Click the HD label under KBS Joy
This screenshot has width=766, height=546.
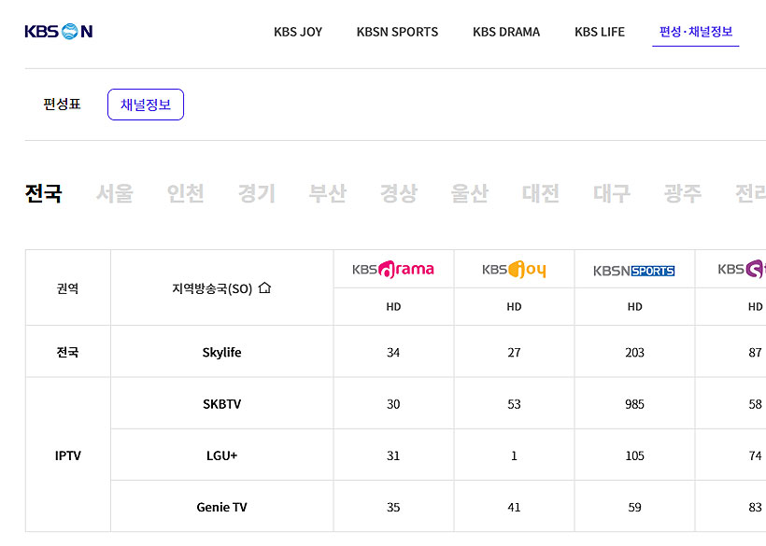514,306
